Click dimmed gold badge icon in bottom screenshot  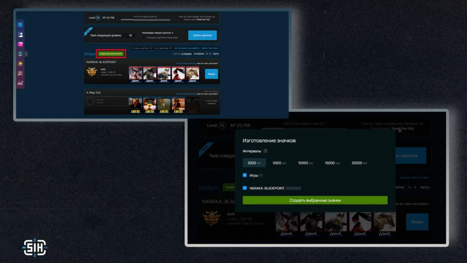click(x=212, y=218)
